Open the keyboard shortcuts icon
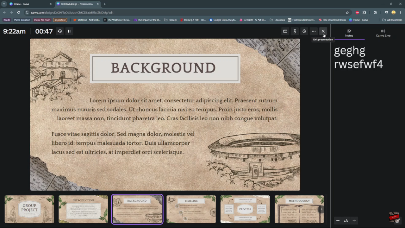This screenshot has width=405, height=228. 285,31
